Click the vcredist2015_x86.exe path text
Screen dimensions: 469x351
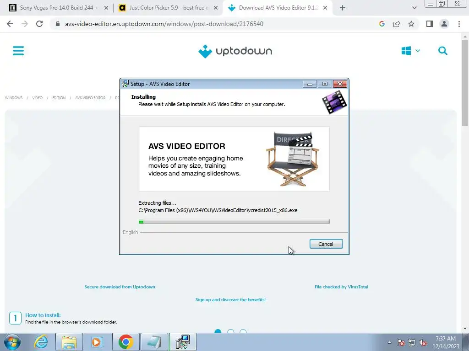coord(218,210)
